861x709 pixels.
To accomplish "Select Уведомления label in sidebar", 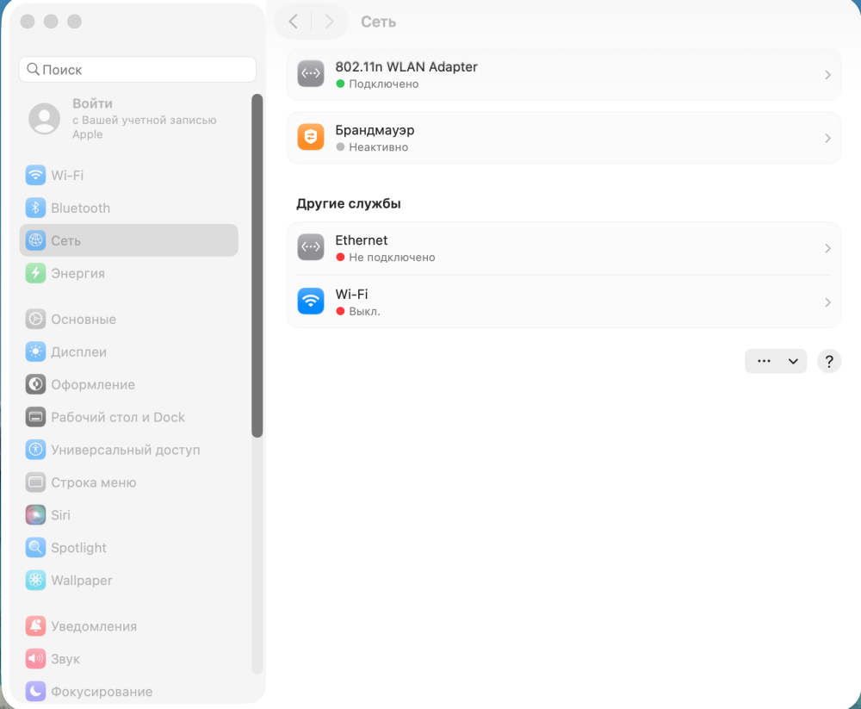I will tap(94, 626).
